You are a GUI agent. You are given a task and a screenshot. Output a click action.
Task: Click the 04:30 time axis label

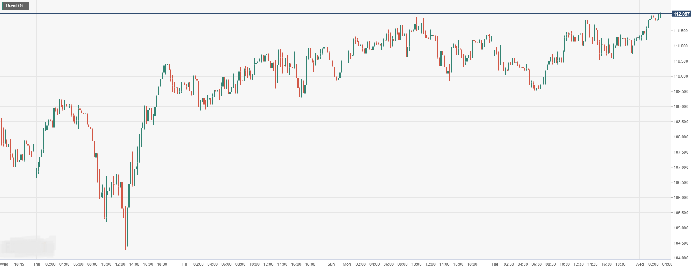[522, 264]
